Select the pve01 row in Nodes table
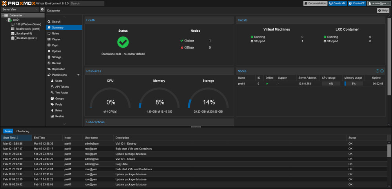Image resolution: width=392 pixels, height=189 pixels. (x=312, y=84)
